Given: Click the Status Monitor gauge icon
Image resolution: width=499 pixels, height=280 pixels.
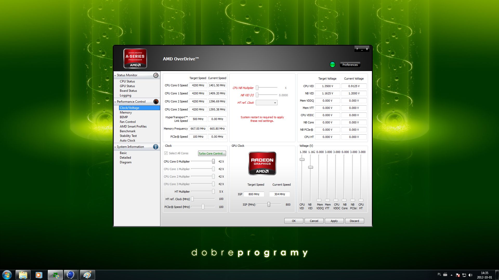Looking at the screenshot, I should point(156,75).
